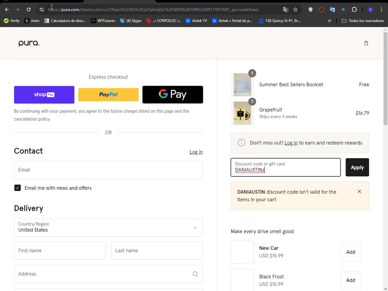
Task: Show more bookmarks with chevron
Action: point(330,21)
